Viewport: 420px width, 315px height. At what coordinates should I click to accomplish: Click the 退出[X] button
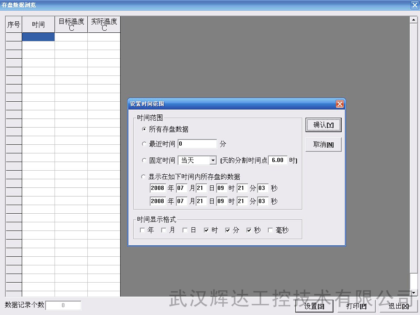tap(398, 306)
